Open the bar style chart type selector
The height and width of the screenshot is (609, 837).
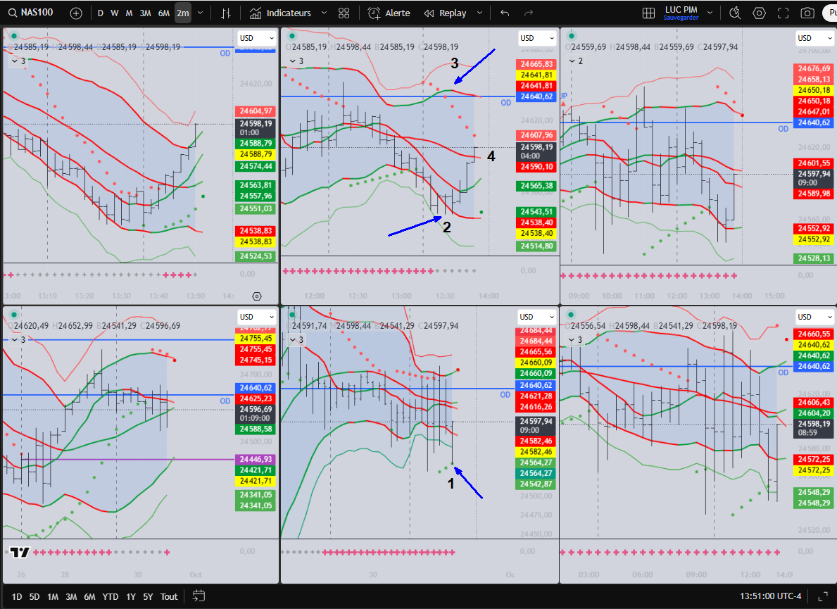226,13
